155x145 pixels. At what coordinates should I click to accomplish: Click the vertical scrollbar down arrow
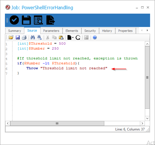(147, 118)
